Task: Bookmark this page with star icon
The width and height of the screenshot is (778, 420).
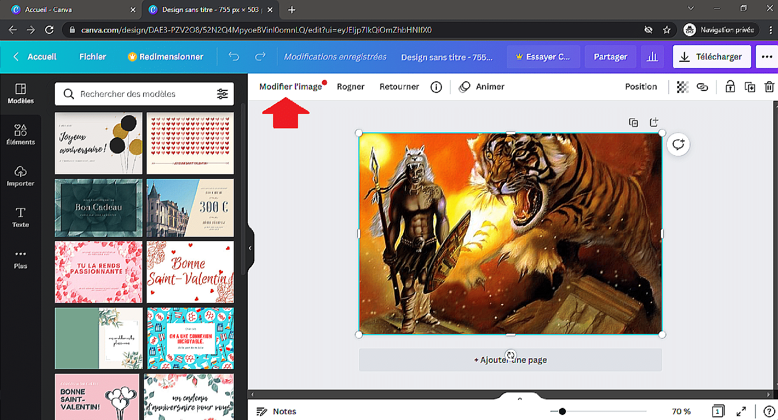Action: (667, 30)
